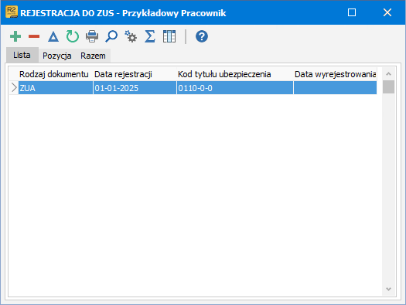
Task: Sort by the Data wyrejestrowania column header
Action: pos(335,74)
